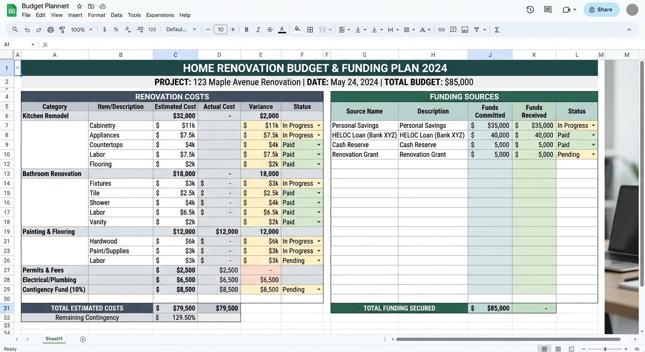
Task: Apply italic formatting
Action: point(258,29)
